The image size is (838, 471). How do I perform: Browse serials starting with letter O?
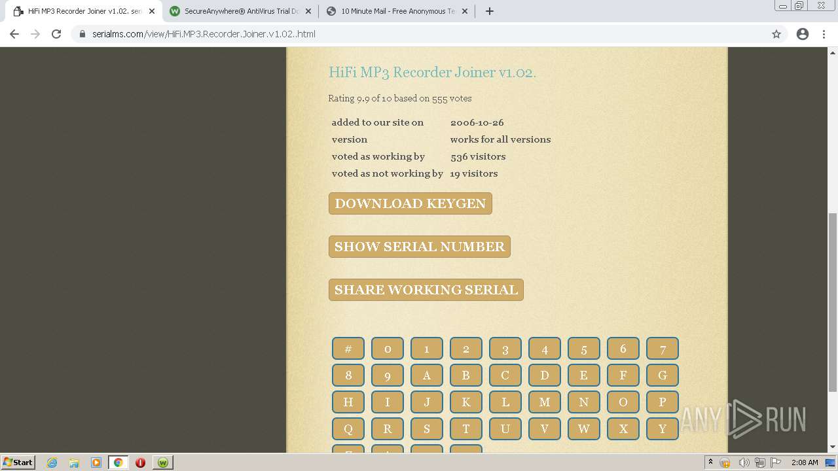pyautogui.click(x=623, y=402)
